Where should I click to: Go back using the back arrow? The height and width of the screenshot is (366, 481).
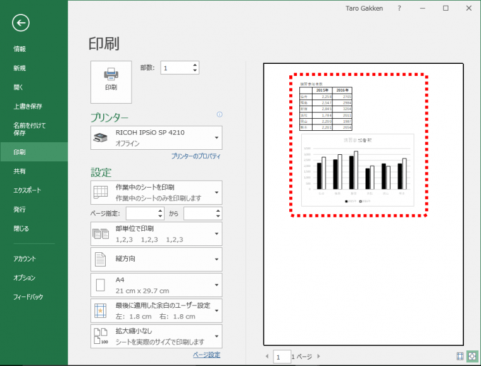[x=21, y=23]
